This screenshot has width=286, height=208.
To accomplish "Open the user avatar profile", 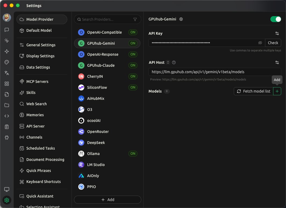I will pos(7,18).
